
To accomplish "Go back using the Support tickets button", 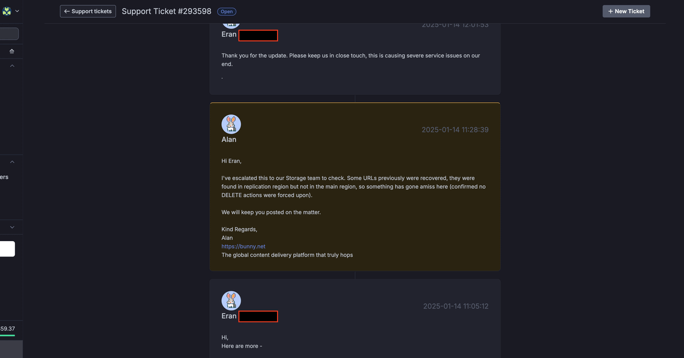I will click(x=88, y=11).
